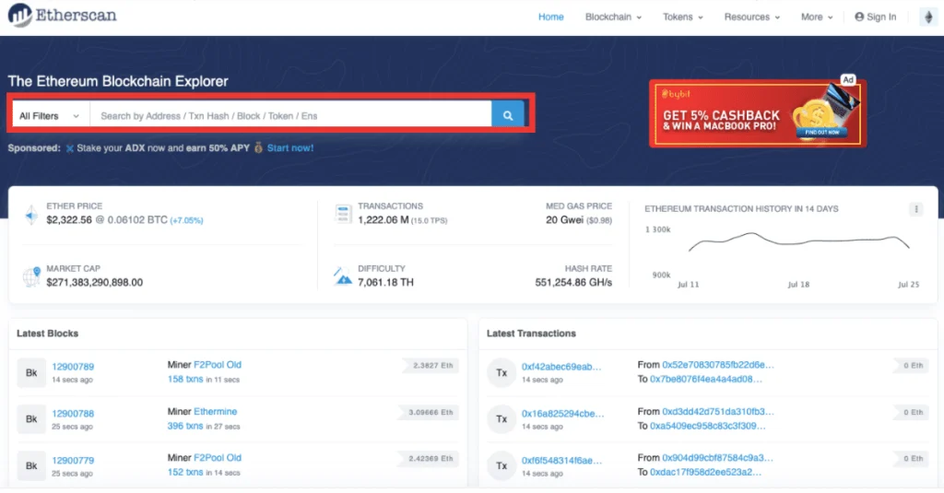Open transaction 0xf42abec69eab
The width and height of the screenshot is (944, 493).
[x=561, y=367]
